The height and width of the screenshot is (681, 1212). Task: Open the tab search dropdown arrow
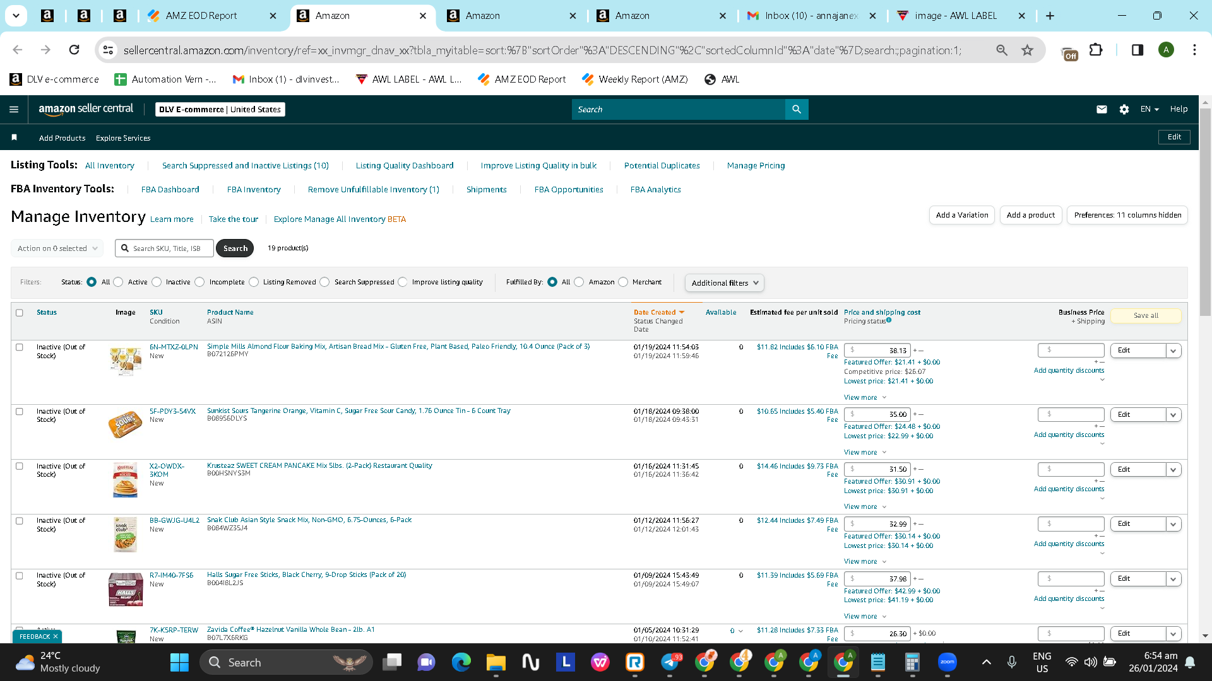click(x=16, y=16)
